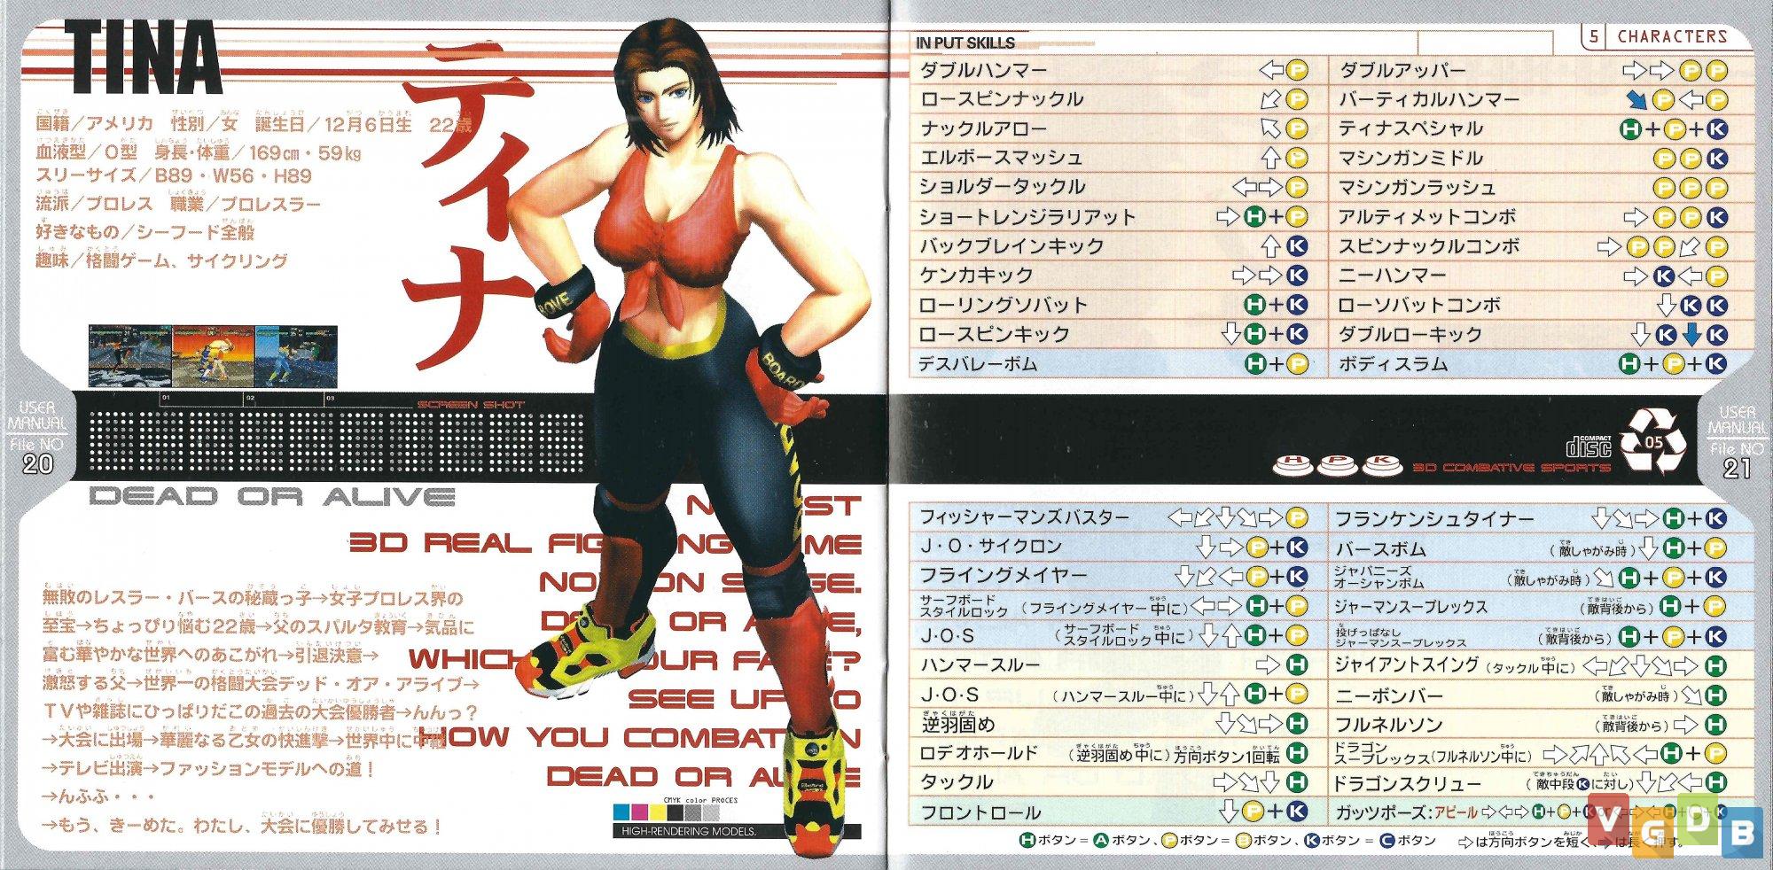
Task: Click the move name 'マシンガンラッシュ'
Action: click(x=1416, y=188)
